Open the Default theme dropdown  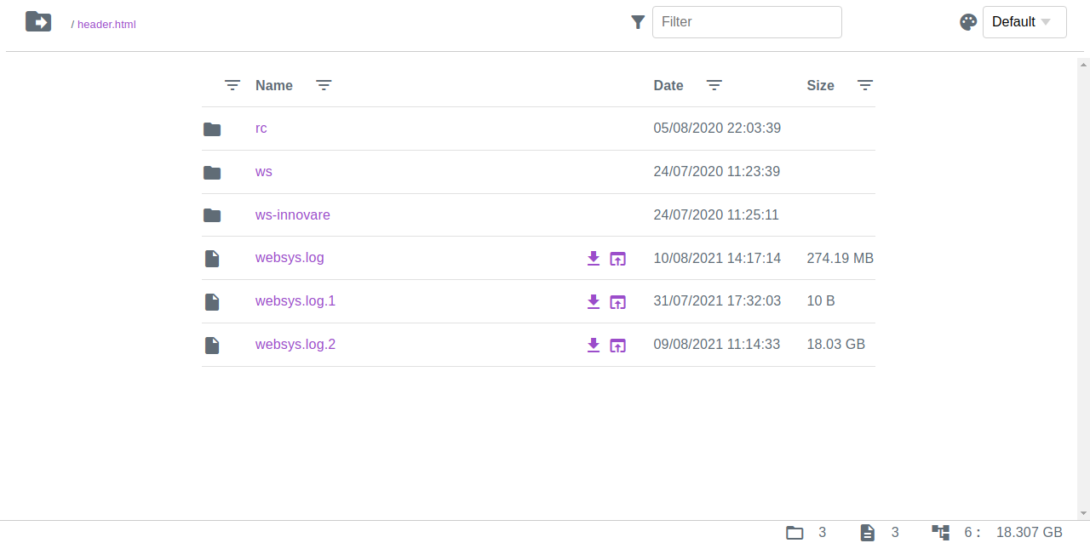[1024, 22]
